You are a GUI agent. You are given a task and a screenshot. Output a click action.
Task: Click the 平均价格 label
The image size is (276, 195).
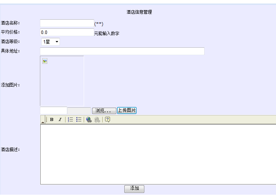pos(10,32)
